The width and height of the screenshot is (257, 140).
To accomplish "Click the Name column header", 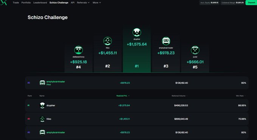I will click(42, 96).
